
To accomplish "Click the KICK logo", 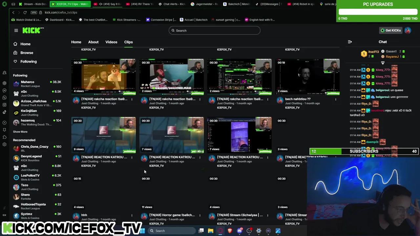I will (x=33, y=30).
